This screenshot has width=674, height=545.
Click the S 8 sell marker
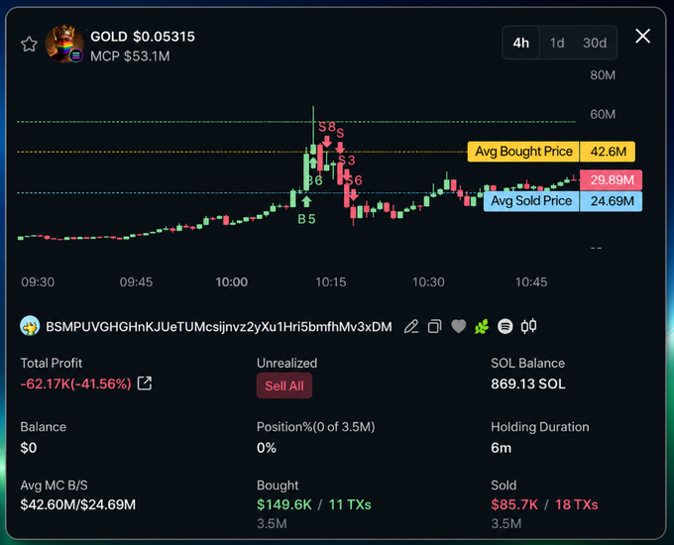tap(327, 127)
